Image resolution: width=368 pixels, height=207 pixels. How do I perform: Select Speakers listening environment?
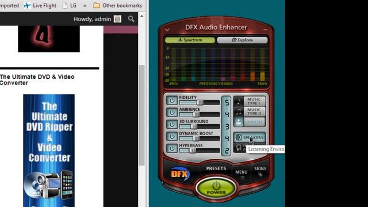[x=250, y=137]
